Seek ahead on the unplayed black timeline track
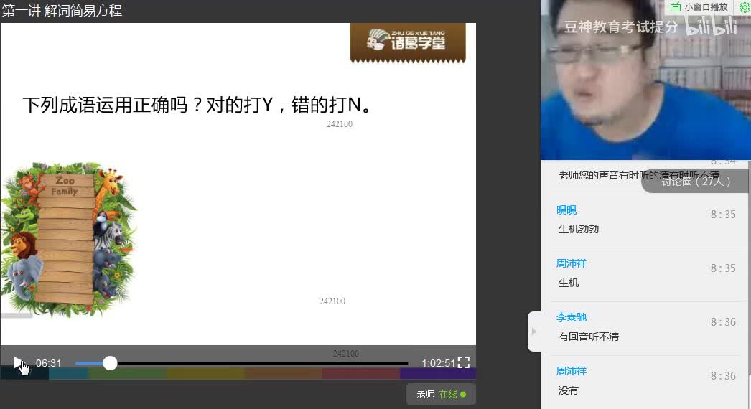Viewport: 751px width, 409px height. tap(263, 363)
